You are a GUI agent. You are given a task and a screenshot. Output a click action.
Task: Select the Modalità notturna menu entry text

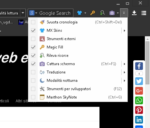point(62,81)
